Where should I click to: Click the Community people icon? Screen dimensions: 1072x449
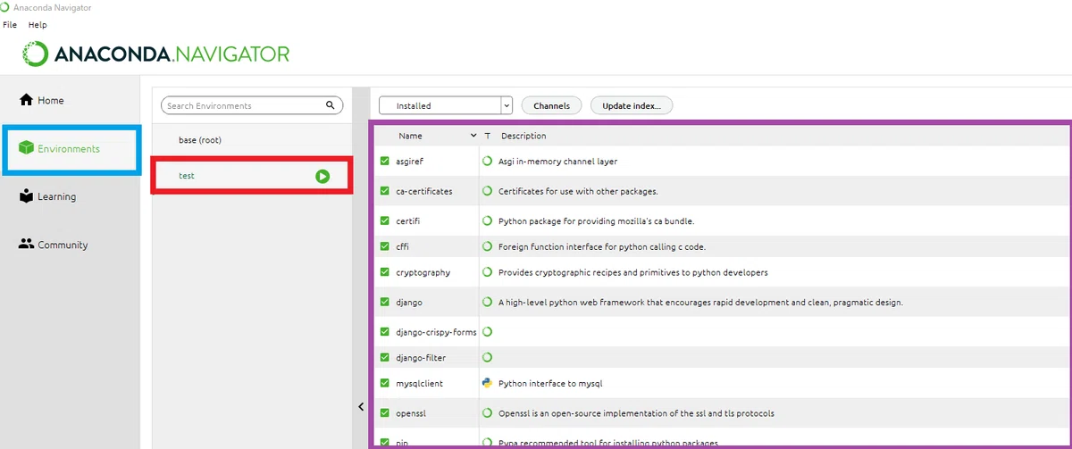click(x=26, y=245)
